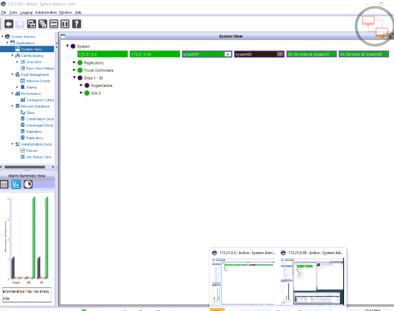Image resolution: width=394 pixels, height=311 pixels.
Task: Select the 172.21.0.66 green status box
Action: pyautogui.click(x=155, y=54)
